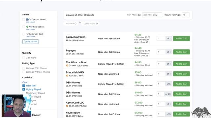The width and height of the screenshot is (211, 118).
Task: Remove the Near Mint filter chip
Action: pos(75,24)
